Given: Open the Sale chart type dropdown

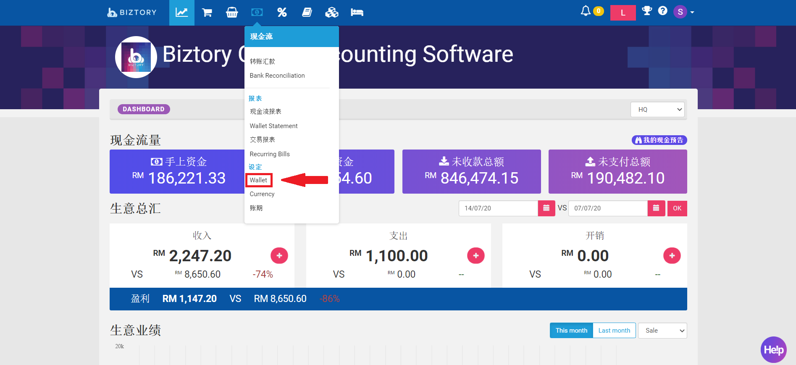Looking at the screenshot, I should pos(662,331).
